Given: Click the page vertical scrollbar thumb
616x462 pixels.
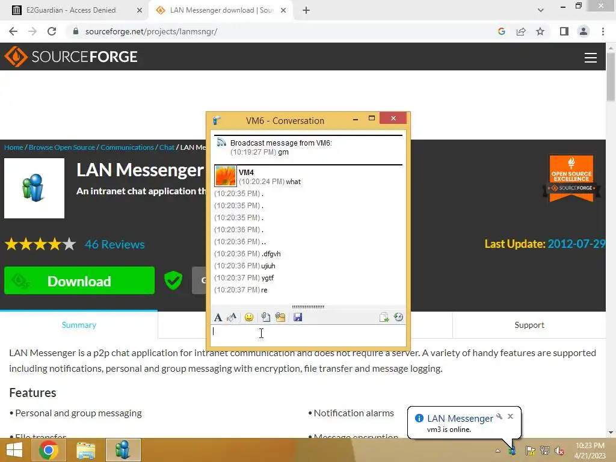Looking at the screenshot, I should tap(611, 76).
